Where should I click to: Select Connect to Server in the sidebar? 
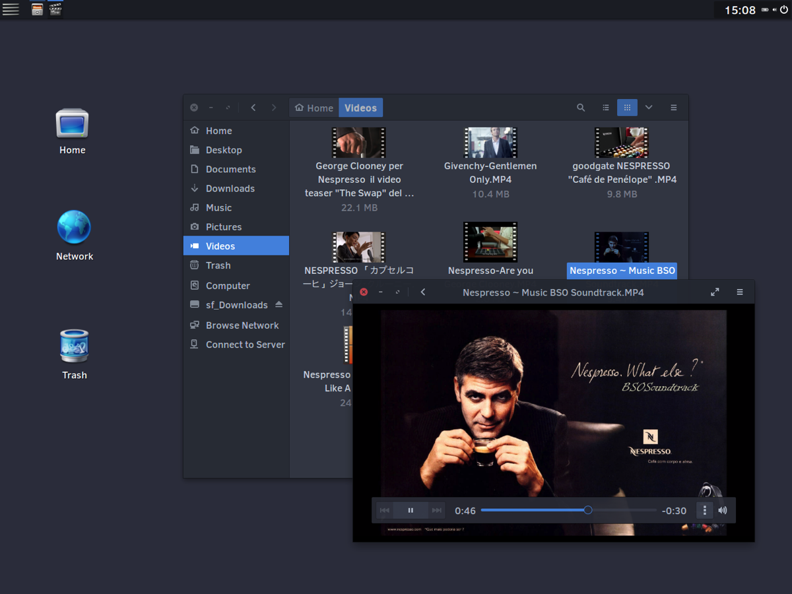tap(236, 345)
